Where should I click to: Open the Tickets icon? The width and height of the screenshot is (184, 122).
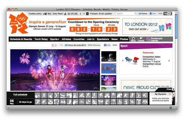[x=141, y=39]
